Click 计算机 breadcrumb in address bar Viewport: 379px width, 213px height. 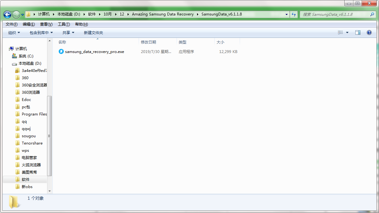click(x=44, y=14)
